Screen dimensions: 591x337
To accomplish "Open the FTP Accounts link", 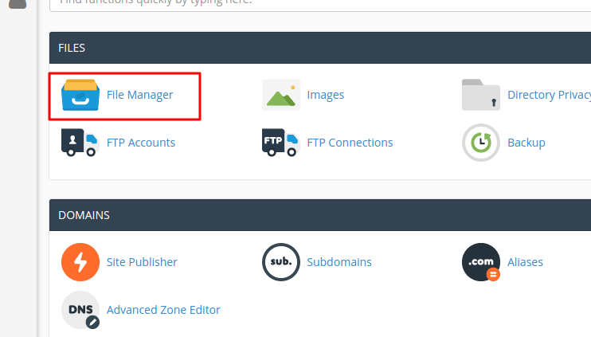I will [x=141, y=143].
